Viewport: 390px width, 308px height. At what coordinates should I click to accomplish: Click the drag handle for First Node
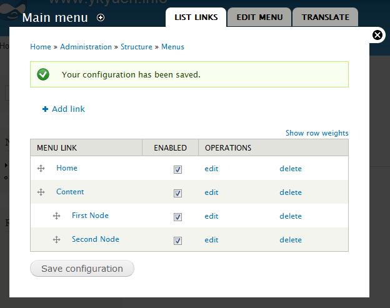[56, 216]
